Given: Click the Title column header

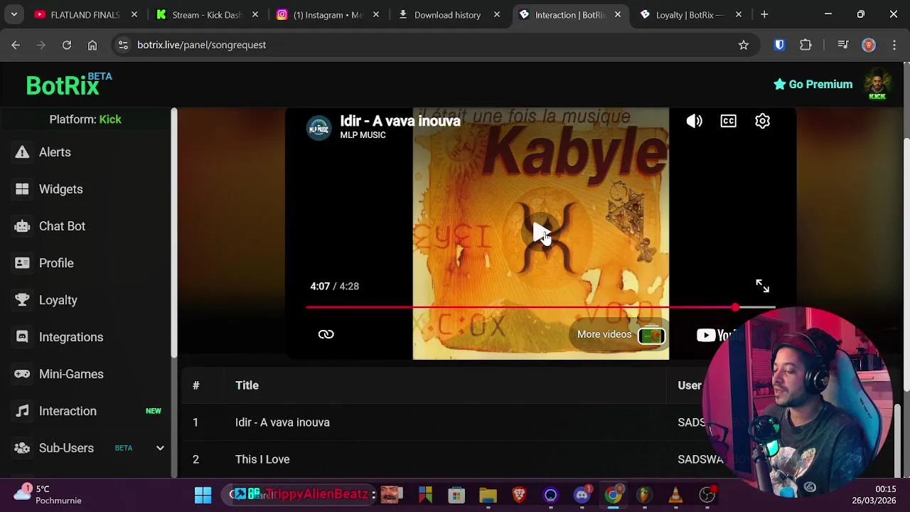Looking at the screenshot, I should click(x=247, y=385).
